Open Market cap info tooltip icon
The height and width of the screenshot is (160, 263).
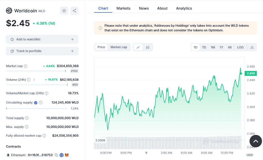(26, 66)
